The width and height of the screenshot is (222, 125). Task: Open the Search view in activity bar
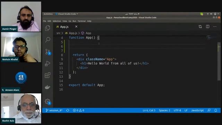coord(48,40)
